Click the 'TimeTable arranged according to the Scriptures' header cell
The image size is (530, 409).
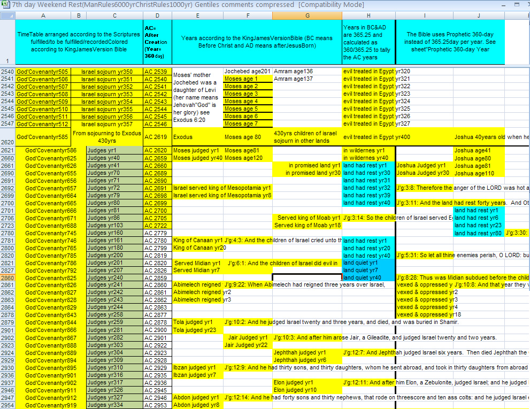click(x=79, y=42)
